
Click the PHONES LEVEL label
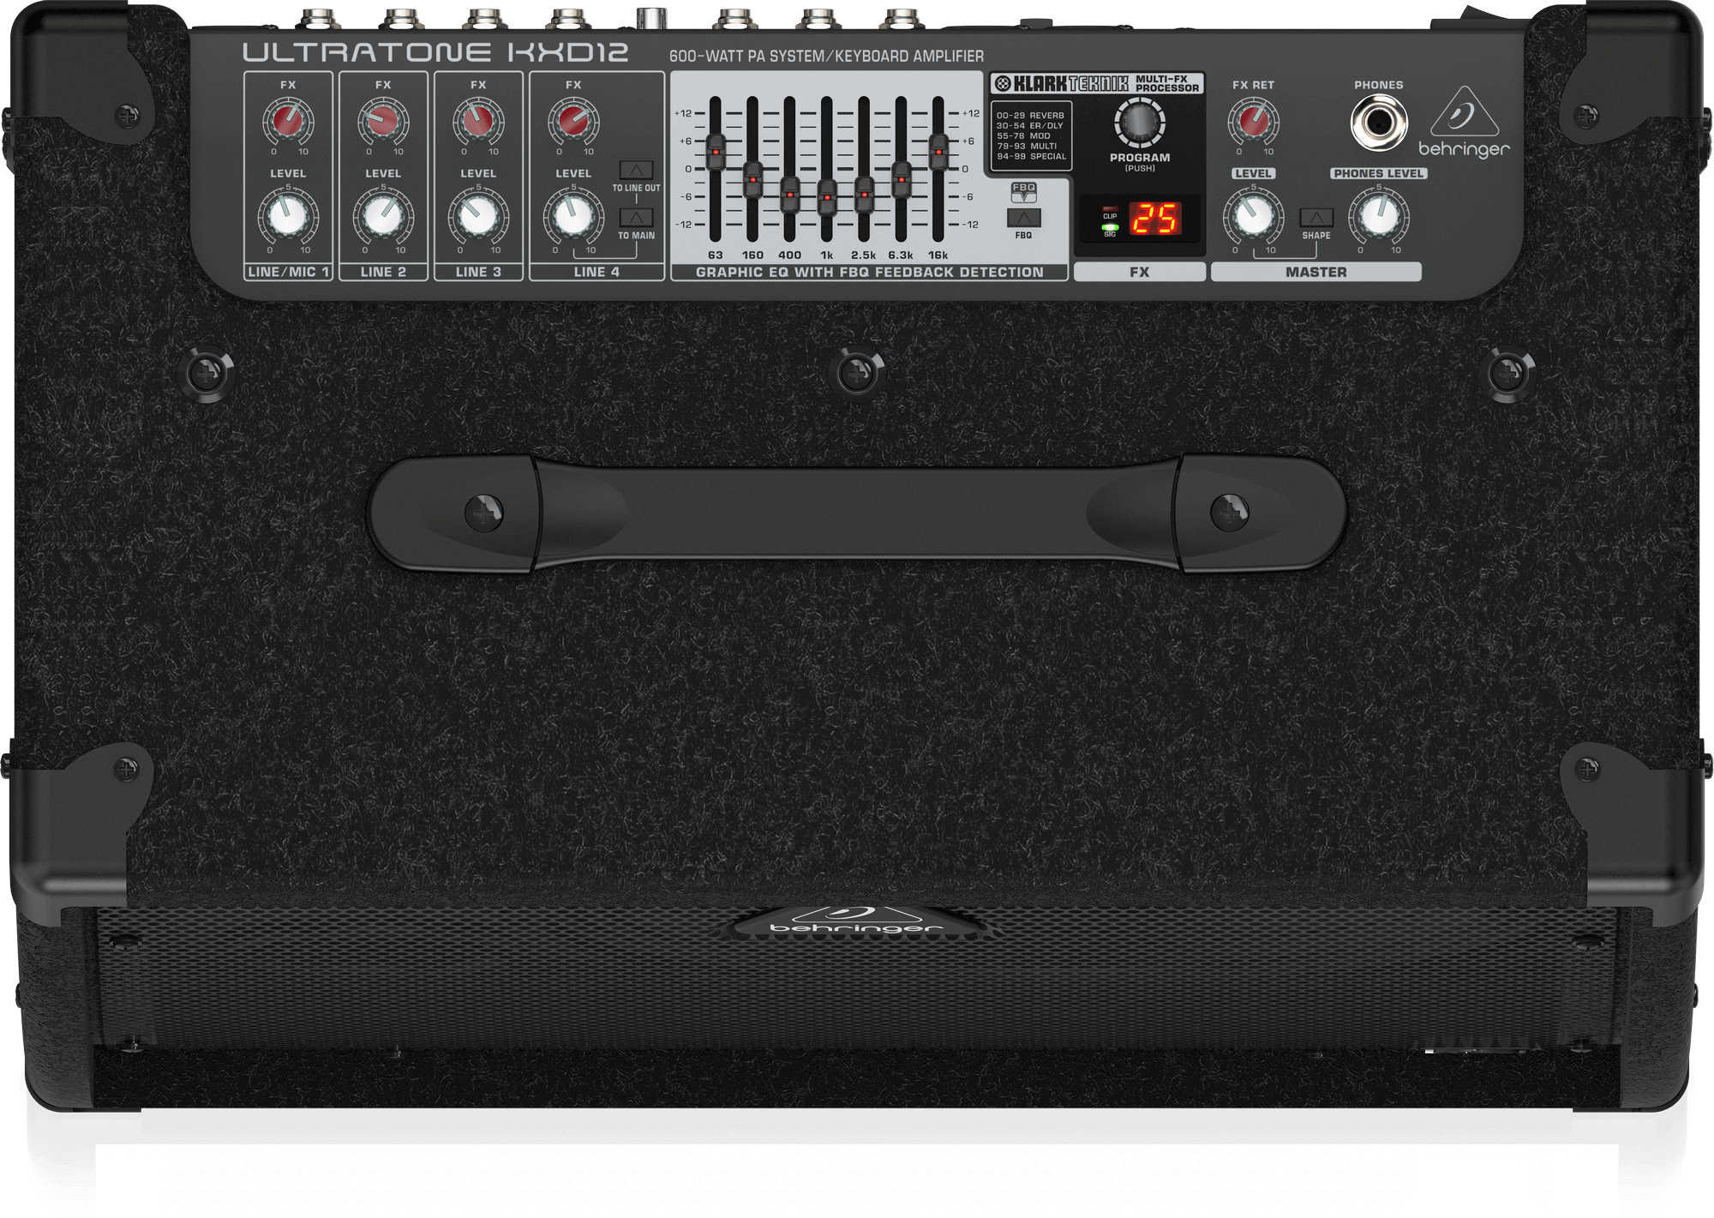[x=1379, y=173]
